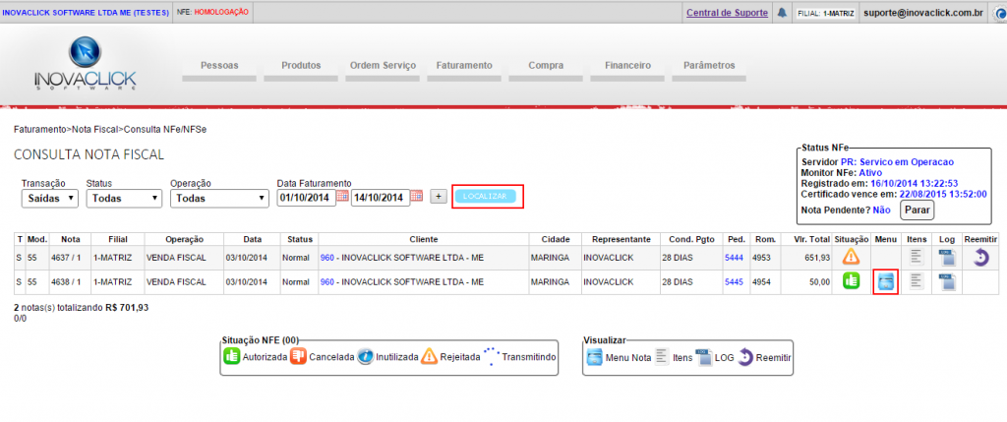Open calendar picker for end date 14/10/2014

click(416, 197)
